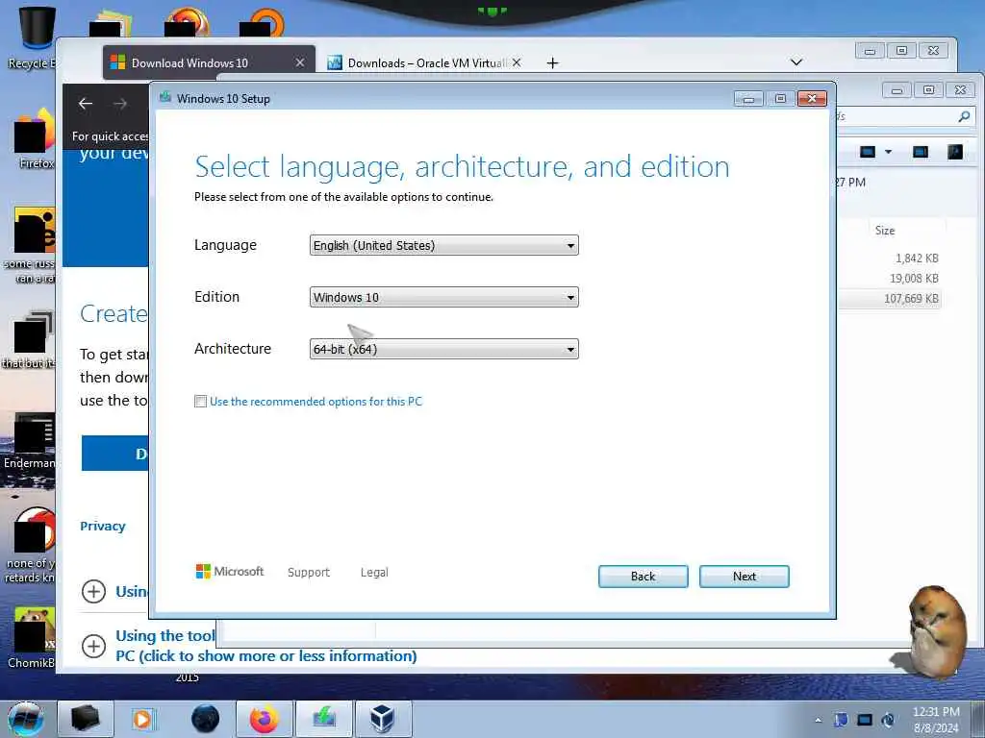
Task: Go back in the browser
Action: [86, 104]
